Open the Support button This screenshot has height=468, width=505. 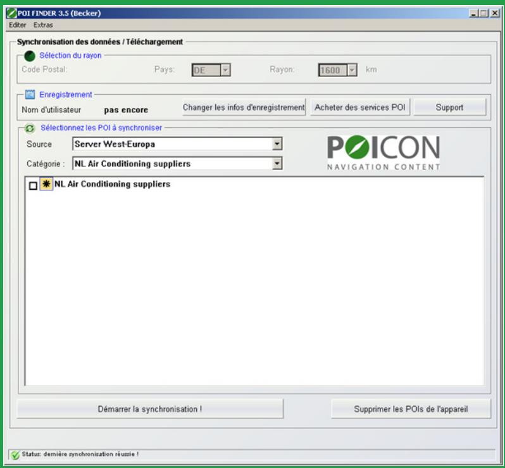(x=449, y=107)
